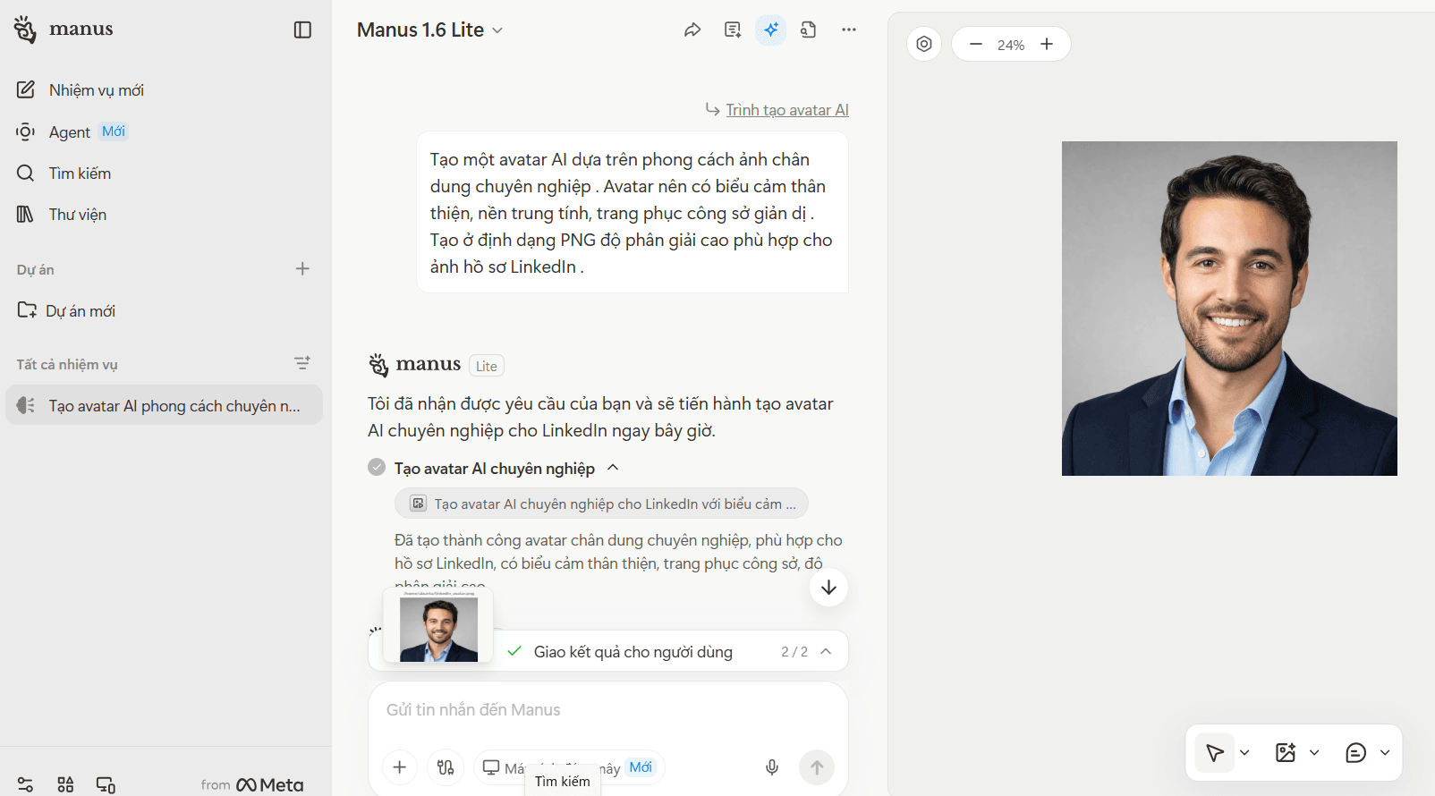This screenshot has width=1435, height=796.
Task: Add attachment with the plus button
Action: [400, 767]
